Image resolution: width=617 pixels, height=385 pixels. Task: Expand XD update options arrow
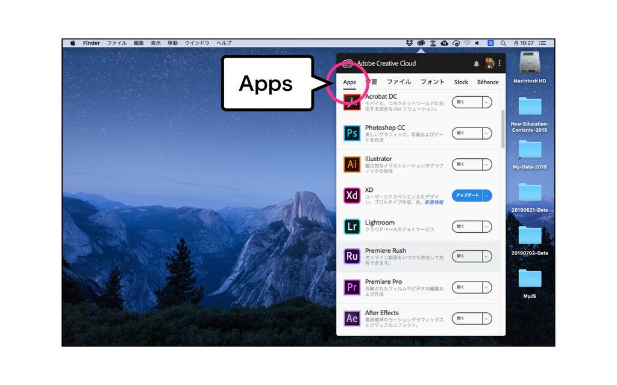(x=487, y=196)
